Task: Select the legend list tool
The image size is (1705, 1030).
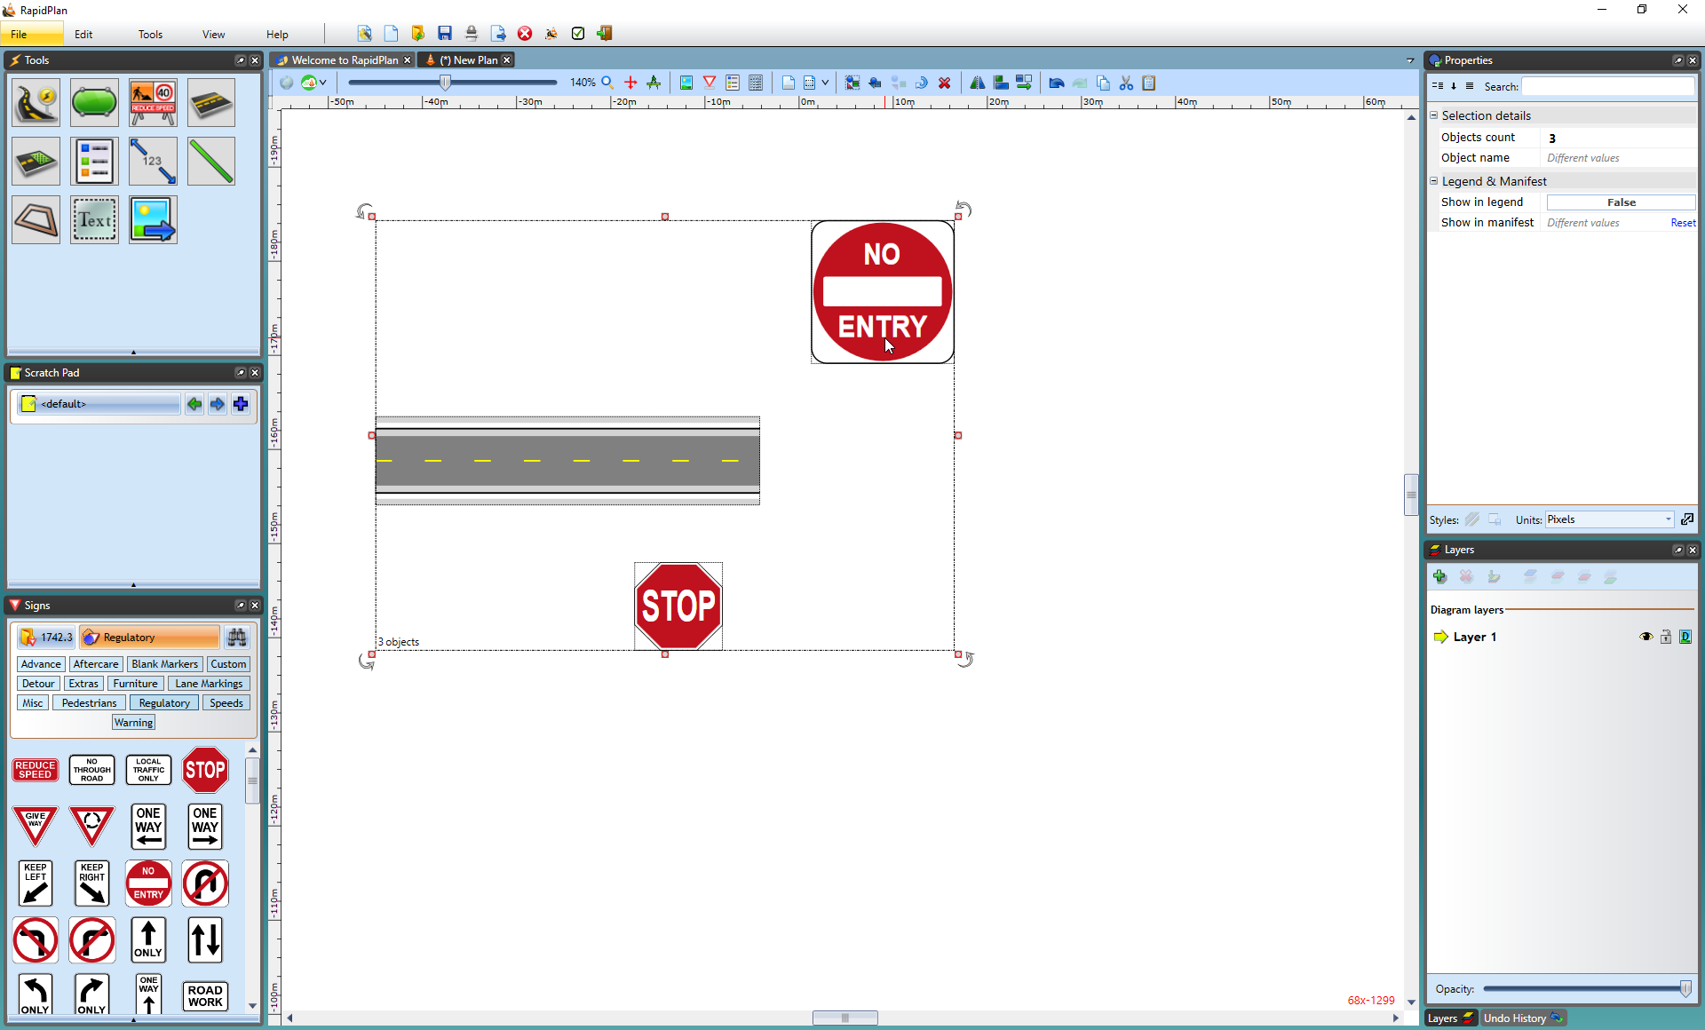Action: coord(94,161)
